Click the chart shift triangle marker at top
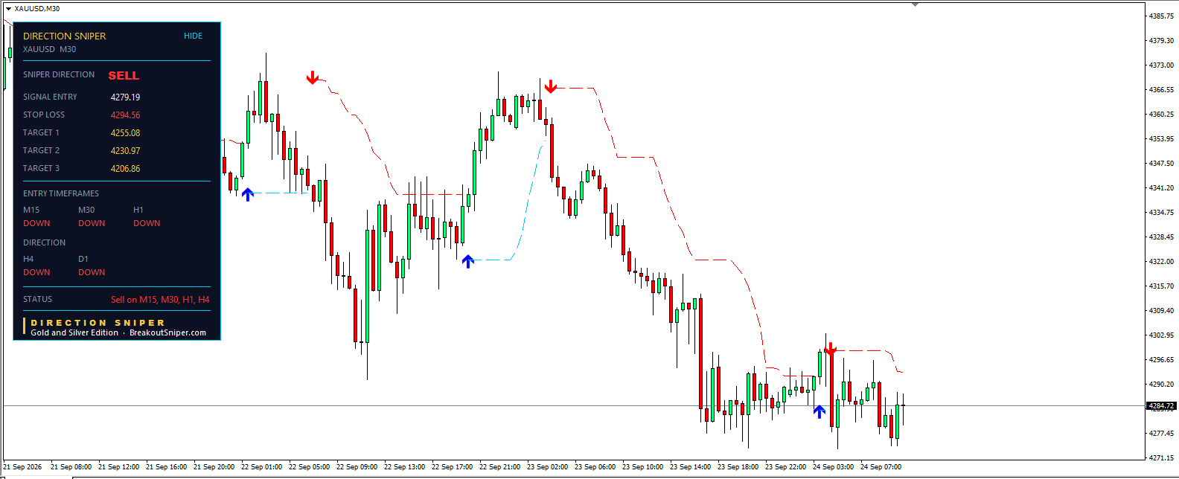 [915, 4]
